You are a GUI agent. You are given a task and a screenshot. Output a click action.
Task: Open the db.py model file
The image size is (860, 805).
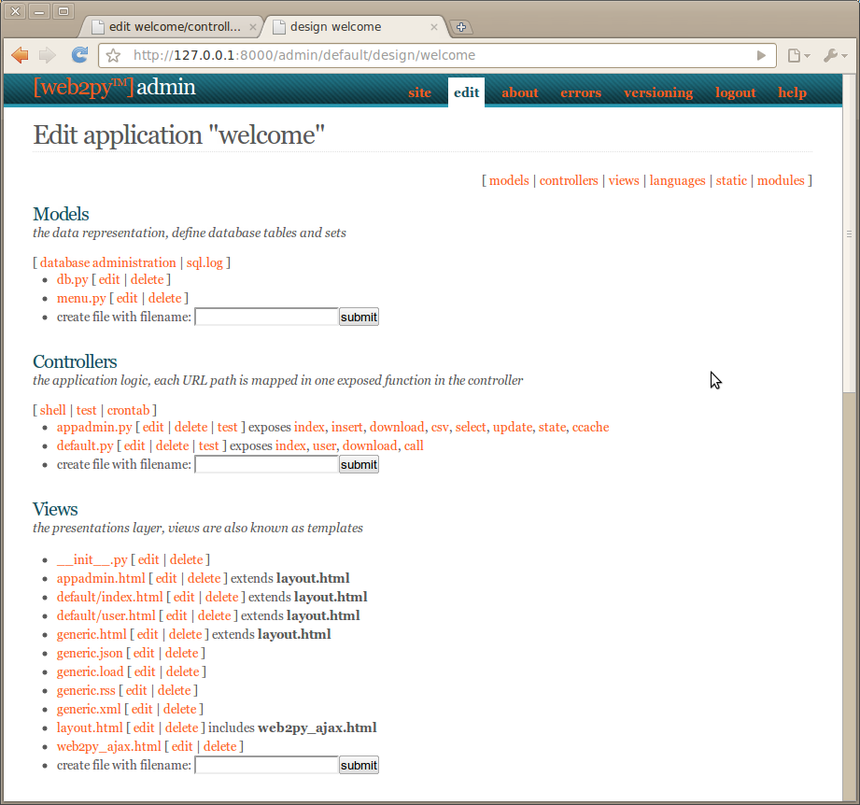click(x=73, y=279)
